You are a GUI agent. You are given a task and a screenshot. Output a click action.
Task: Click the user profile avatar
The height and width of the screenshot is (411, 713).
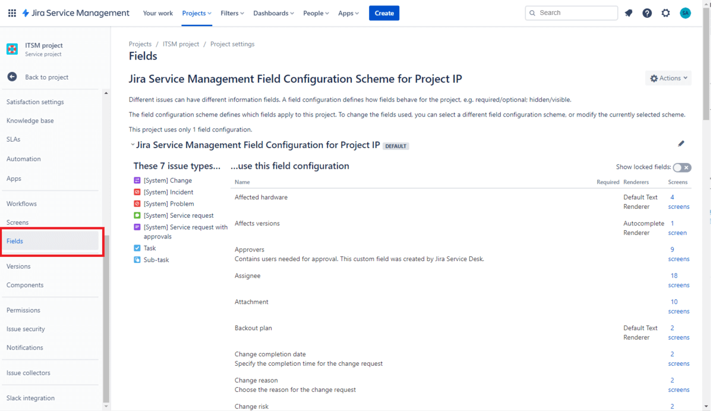click(x=685, y=13)
